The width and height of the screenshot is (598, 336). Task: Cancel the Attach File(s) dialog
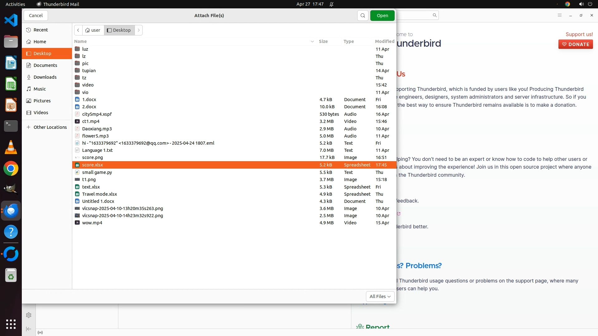click(x=36, y=16)
